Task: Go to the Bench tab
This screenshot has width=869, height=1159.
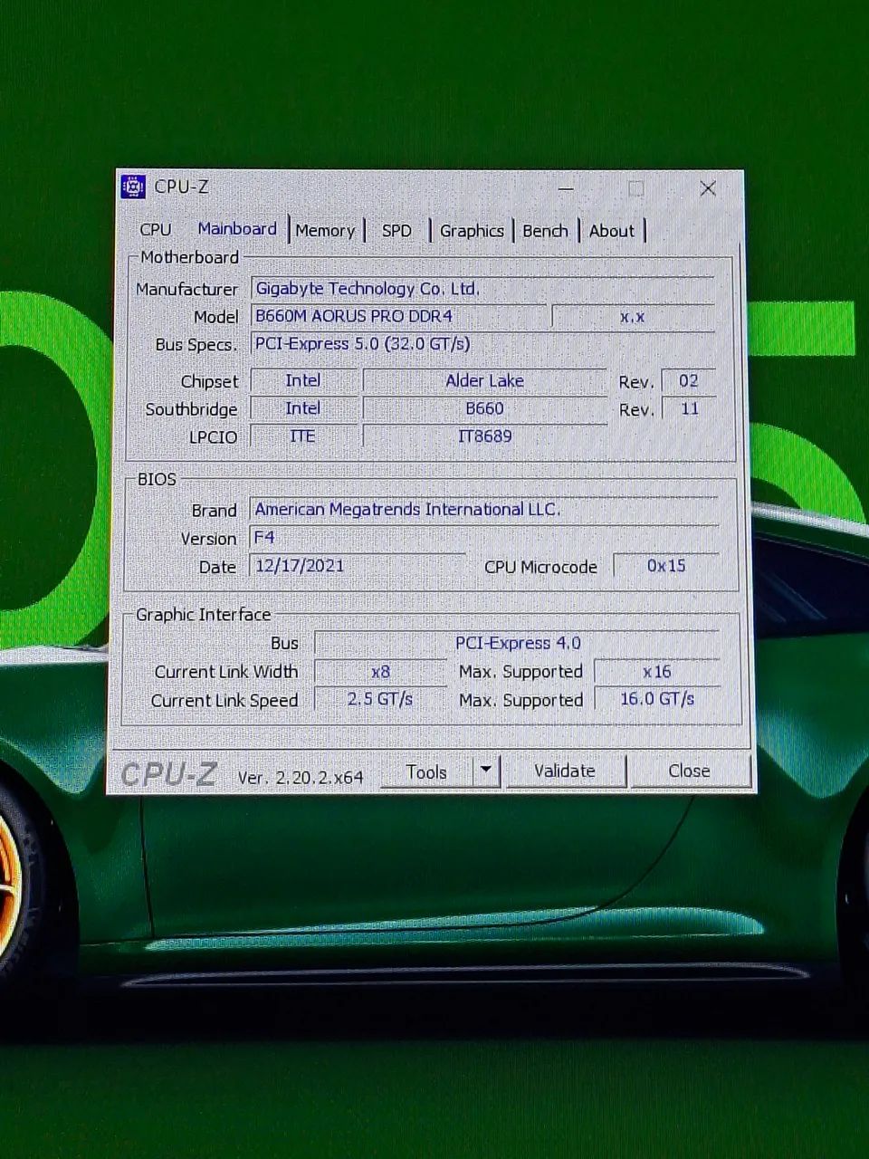Action: [545, 231]
